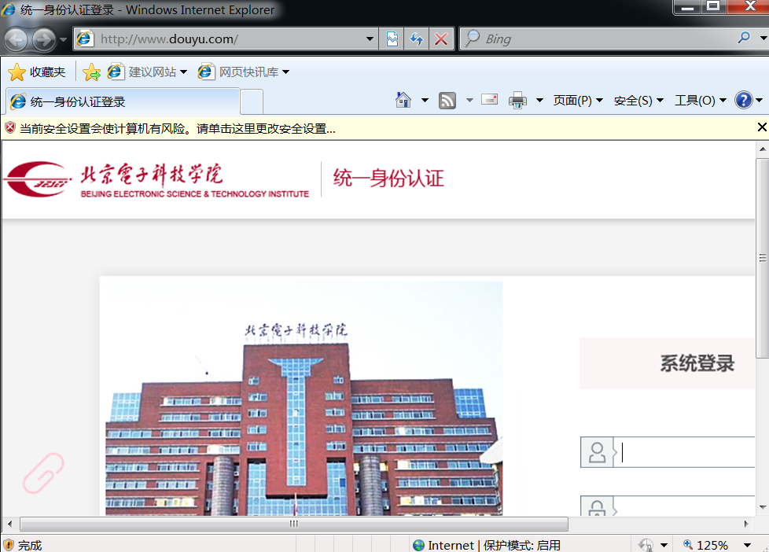Open the 收藏夹 favorites button

pyautogui.click(x=37, y=72)
